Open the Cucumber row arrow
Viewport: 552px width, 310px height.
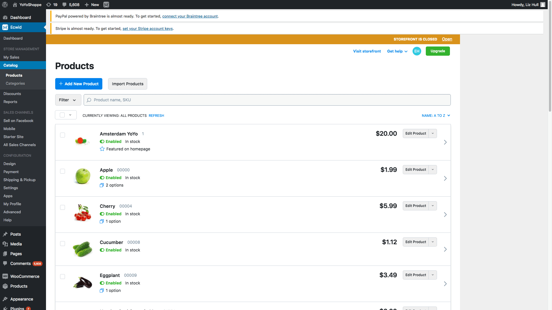pyautogui.click(x=445, y=249)
